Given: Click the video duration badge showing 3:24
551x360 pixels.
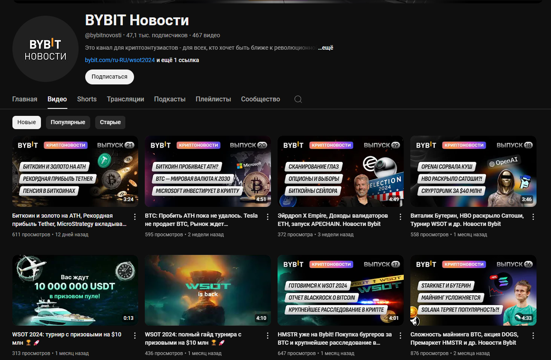Looking at the screenshot, I should pyautogui.click(x=129, y=199).
